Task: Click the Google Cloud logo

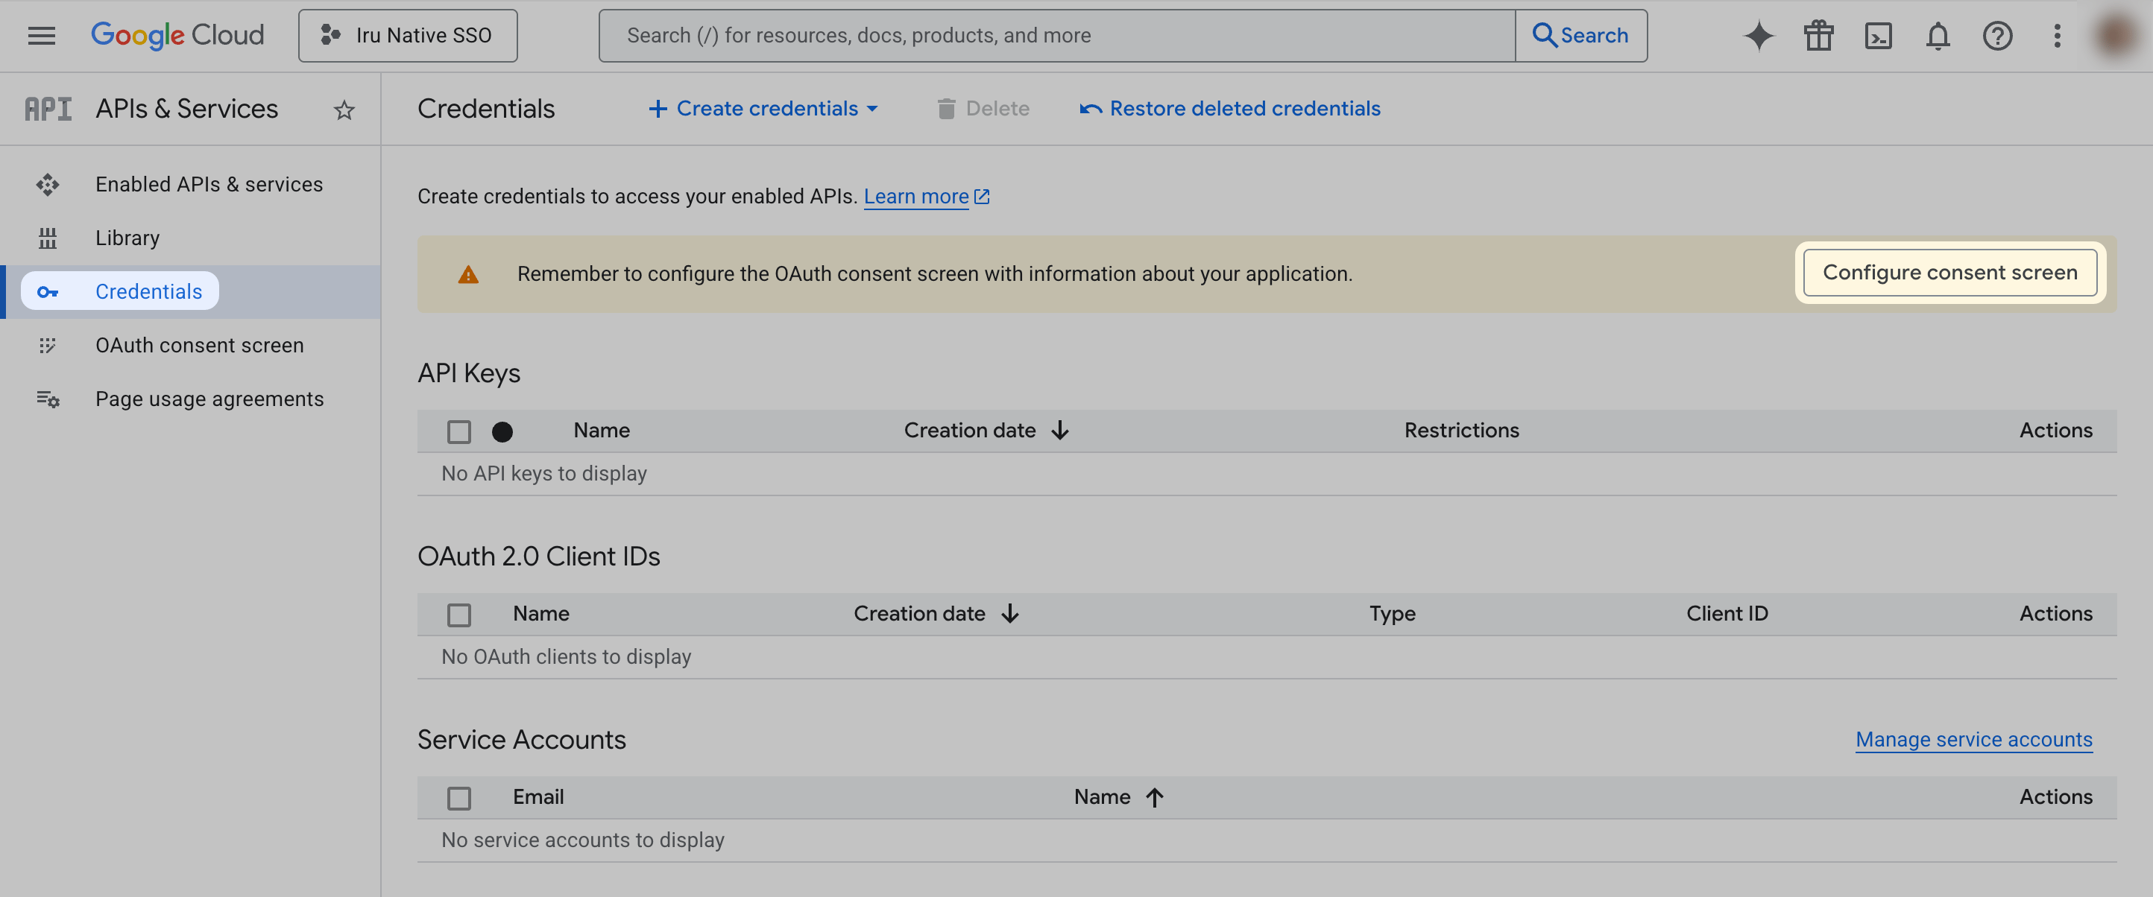Action: [177, 36]
